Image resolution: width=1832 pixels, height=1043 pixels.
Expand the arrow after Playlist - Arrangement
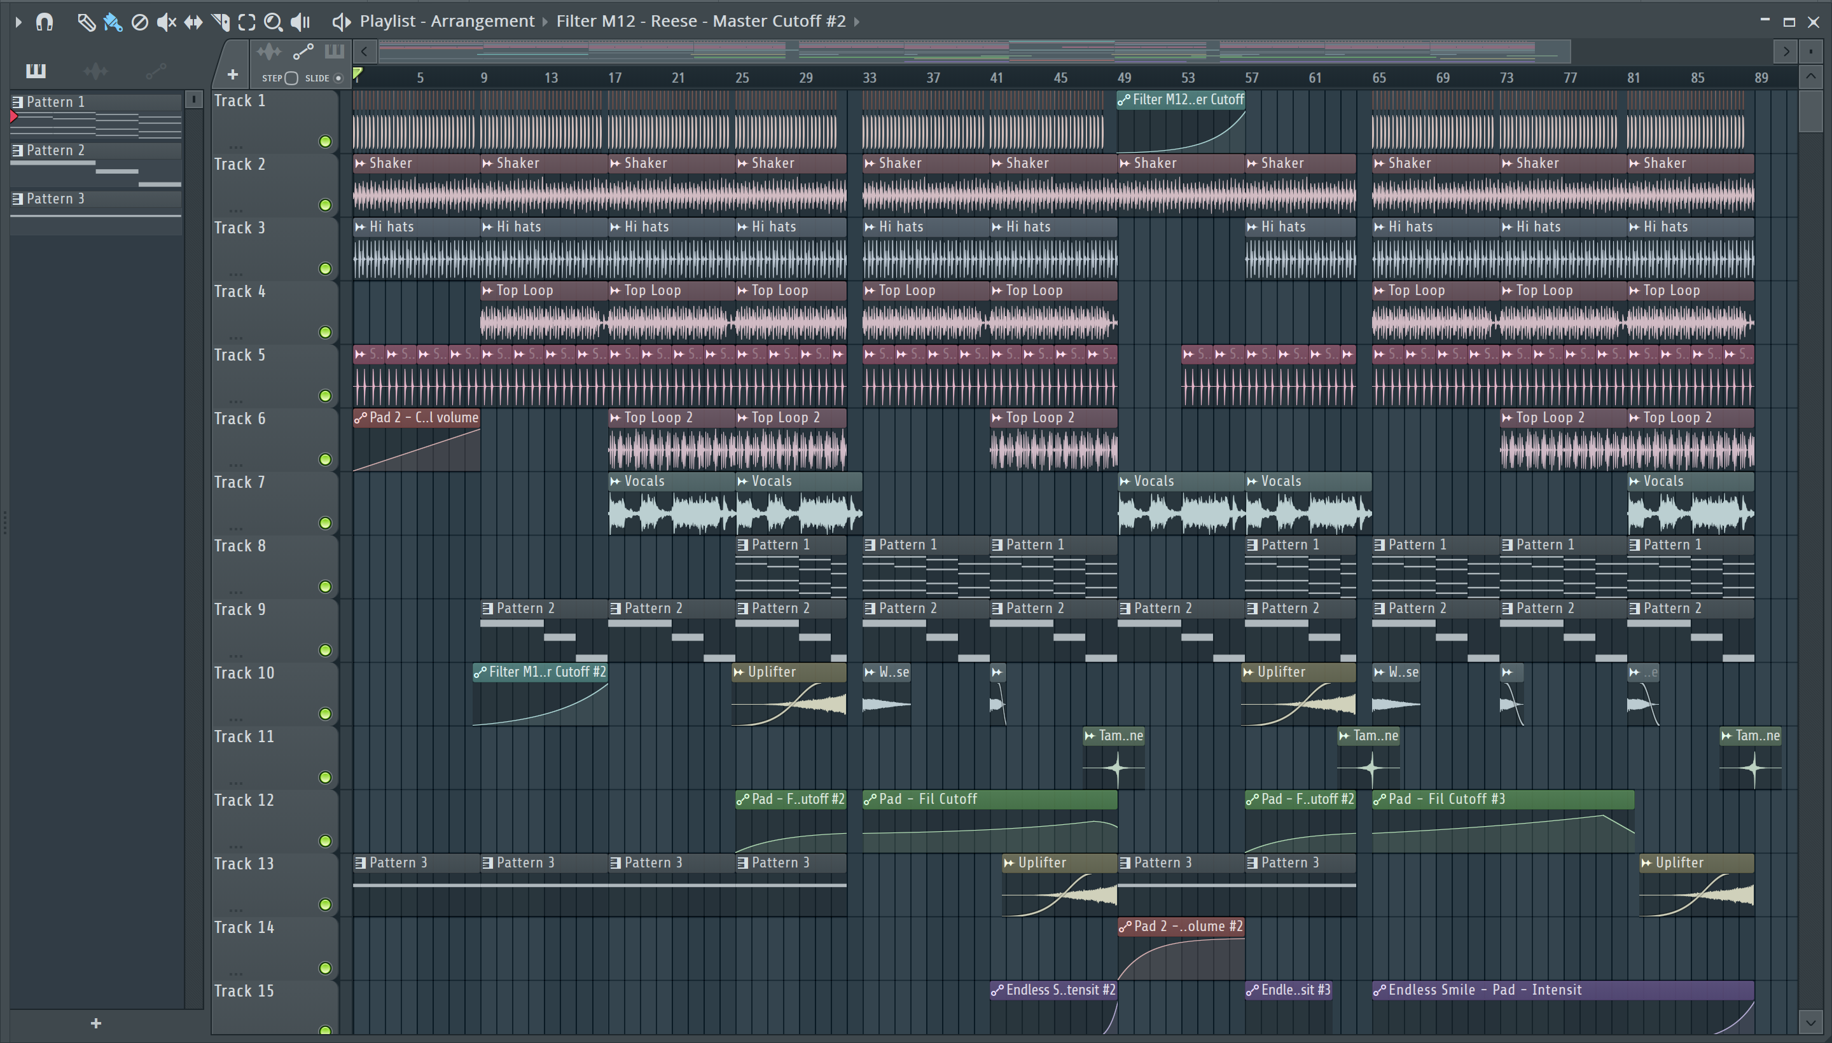point(545,22)
